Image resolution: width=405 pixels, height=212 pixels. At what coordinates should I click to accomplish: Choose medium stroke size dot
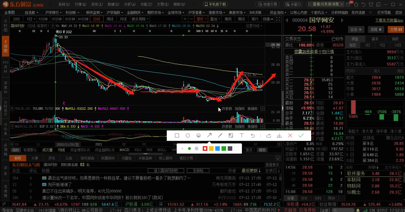tap(189, 149)
